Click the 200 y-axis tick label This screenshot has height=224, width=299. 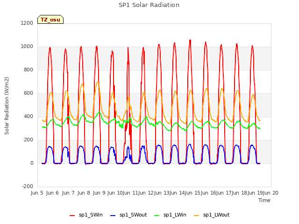(28, 140)
